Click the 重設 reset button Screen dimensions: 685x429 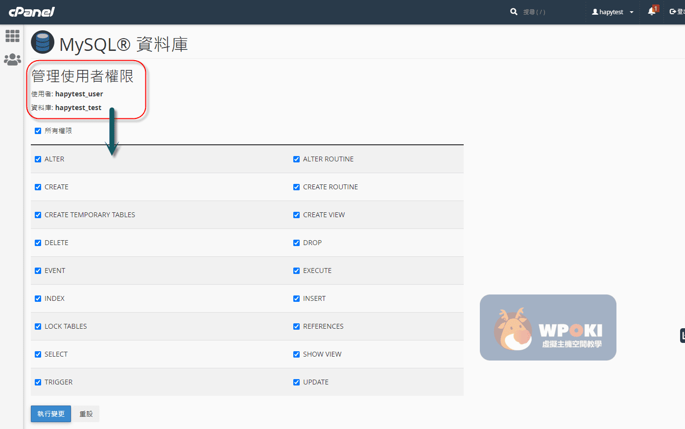[86, 414]
